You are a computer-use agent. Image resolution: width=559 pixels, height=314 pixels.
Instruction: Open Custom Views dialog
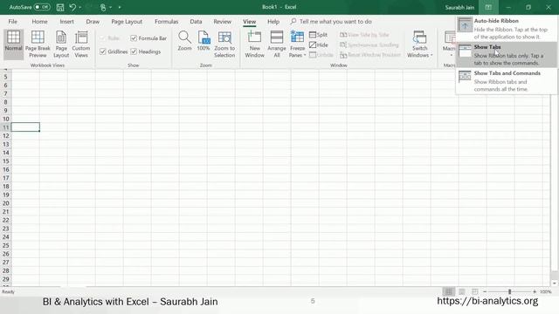coord(81,44)
